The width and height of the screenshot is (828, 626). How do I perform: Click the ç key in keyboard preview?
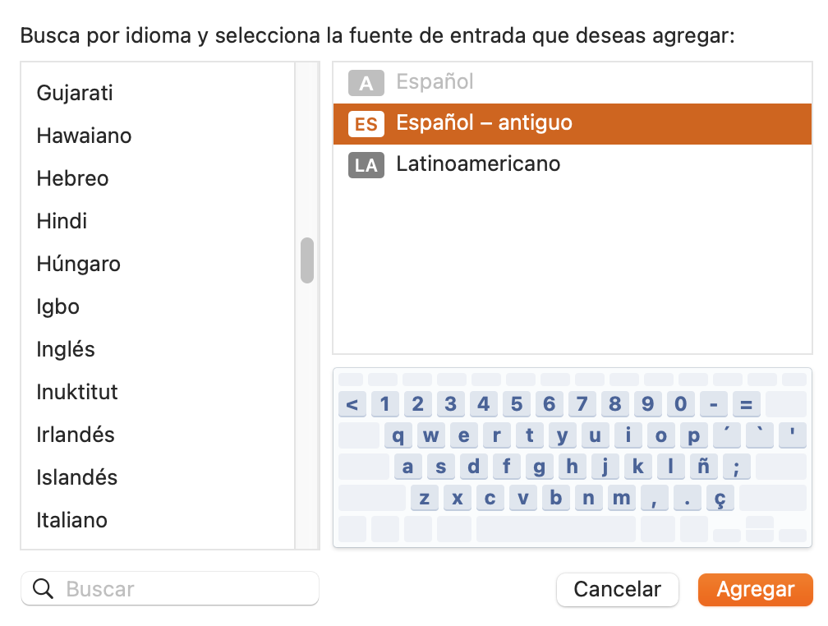coord(720,499)
